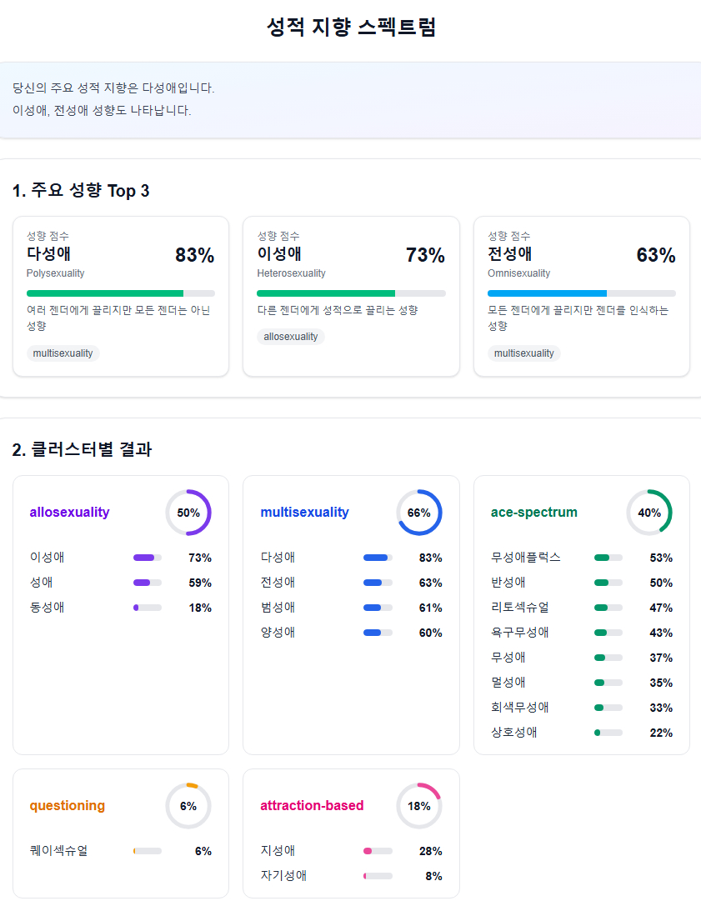Image resolution: width=701 pixels, height=916 pixels.
Task: Click the allosexuality 50% circular gauge
Action: click(188, 513)
